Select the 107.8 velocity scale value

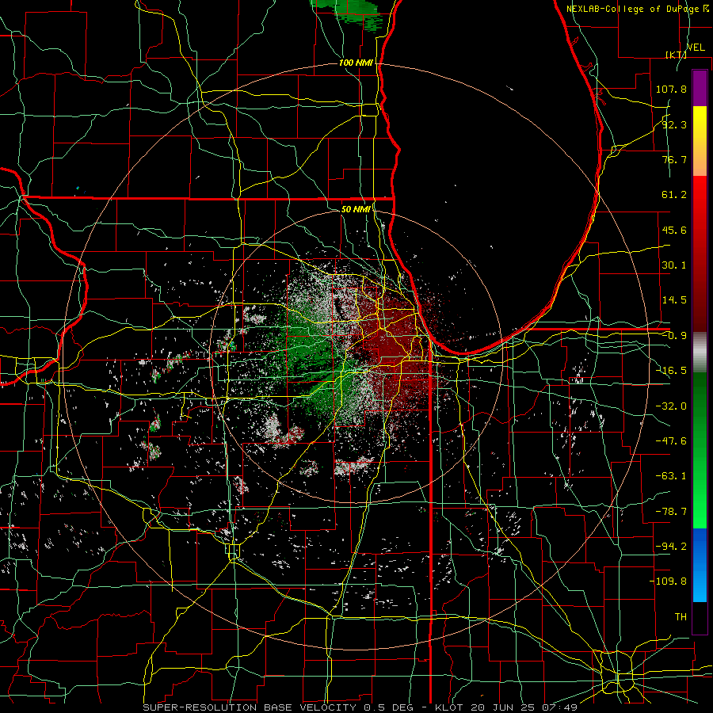point(671,89)
